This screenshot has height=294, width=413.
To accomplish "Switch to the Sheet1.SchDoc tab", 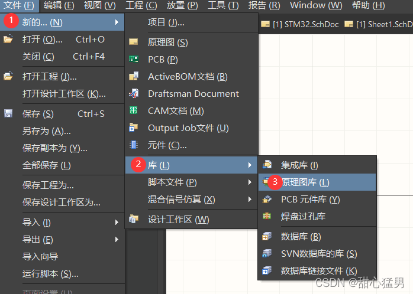I will coord(378,24).
